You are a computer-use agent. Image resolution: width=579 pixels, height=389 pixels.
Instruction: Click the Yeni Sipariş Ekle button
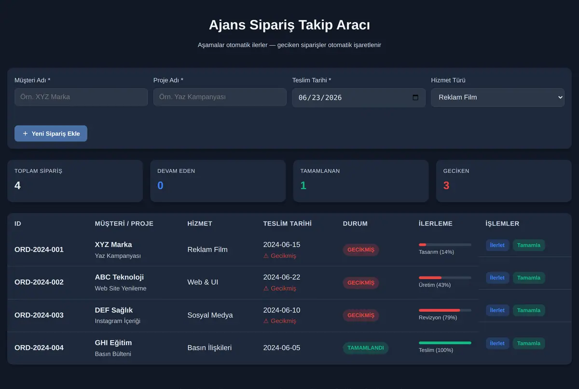(51, 134)
